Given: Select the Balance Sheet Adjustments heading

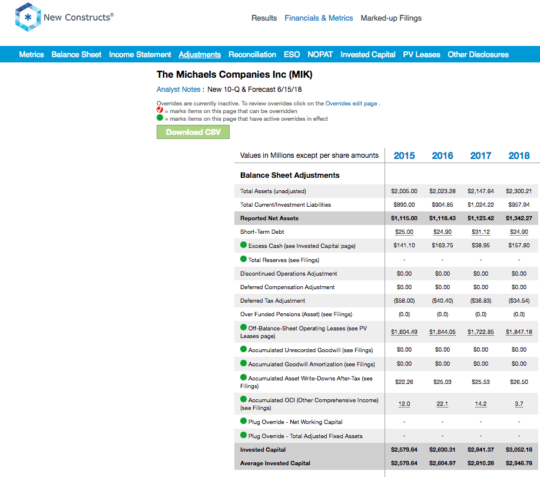Looking at the screenshot, I should click(x=290, y=175).
